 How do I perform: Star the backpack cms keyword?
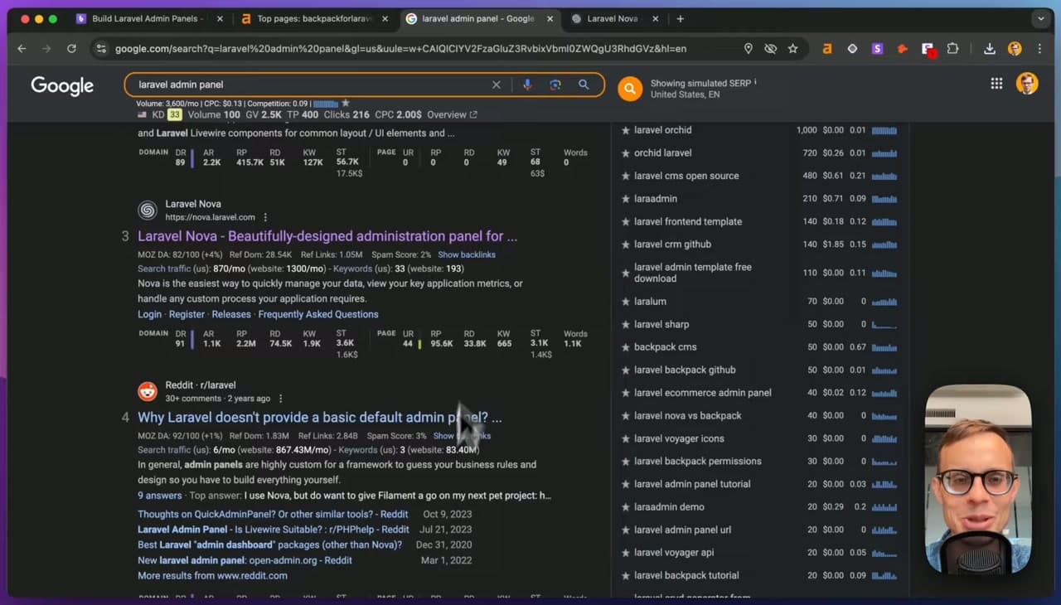(x=626, y=347)
